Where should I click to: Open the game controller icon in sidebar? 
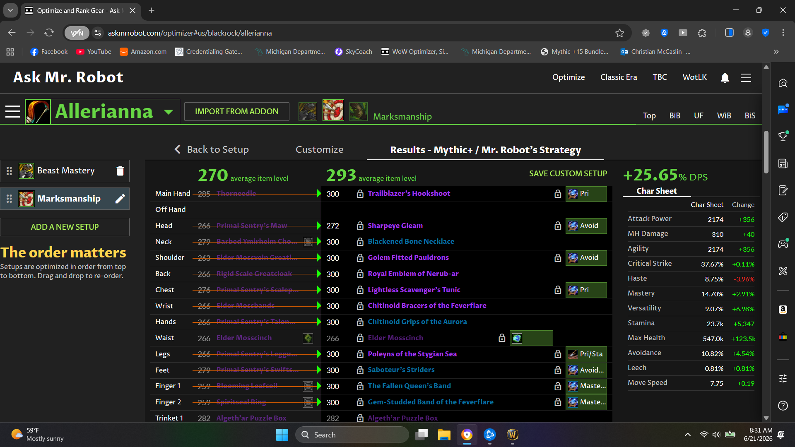coord(783,244)
